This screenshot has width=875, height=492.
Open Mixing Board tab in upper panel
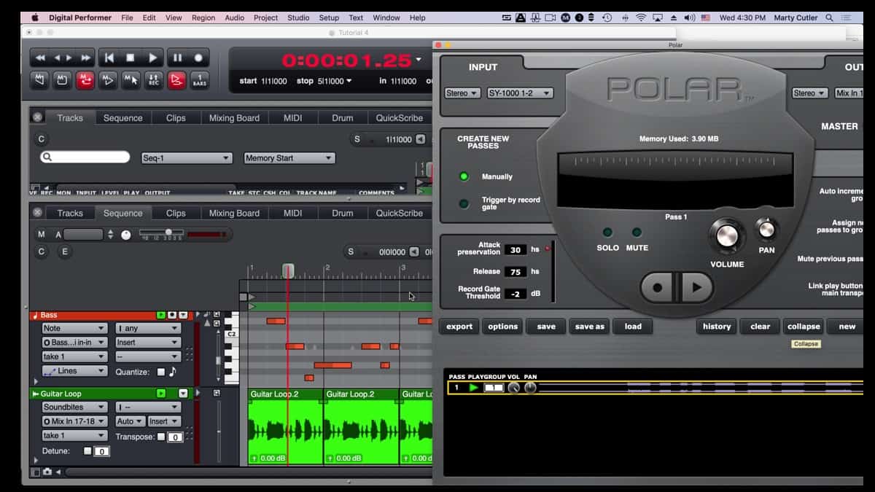tap(234, 118)
